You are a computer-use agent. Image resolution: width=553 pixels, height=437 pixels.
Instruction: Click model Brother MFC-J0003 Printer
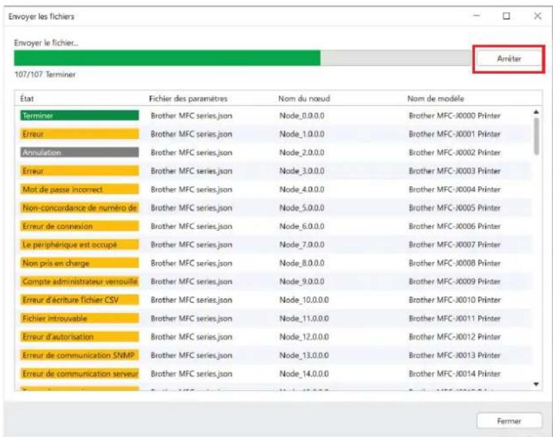click(x=455, y=171)
